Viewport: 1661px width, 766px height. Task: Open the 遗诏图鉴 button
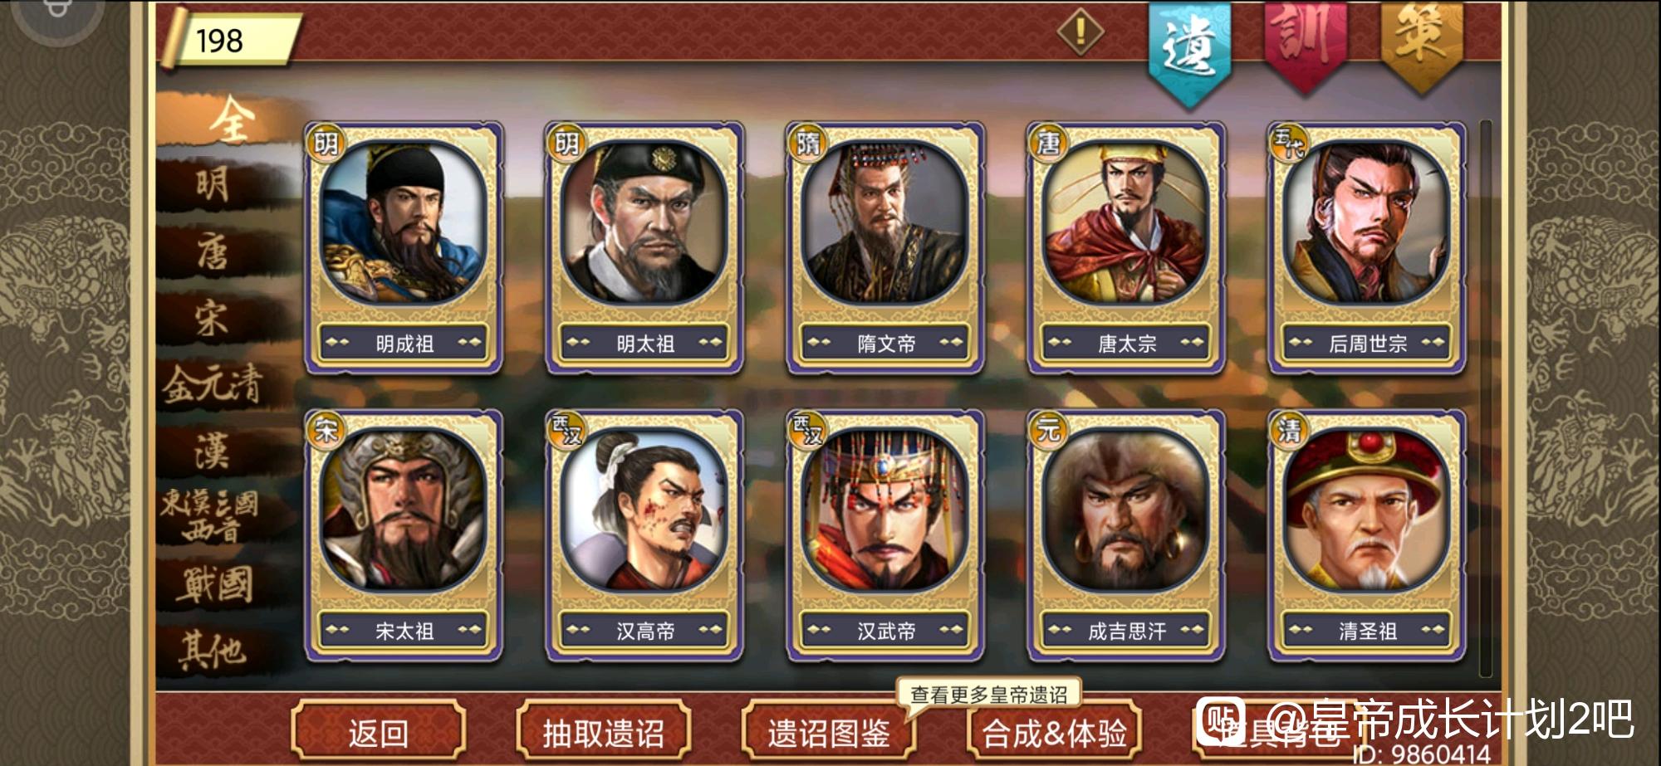point(828,732)
